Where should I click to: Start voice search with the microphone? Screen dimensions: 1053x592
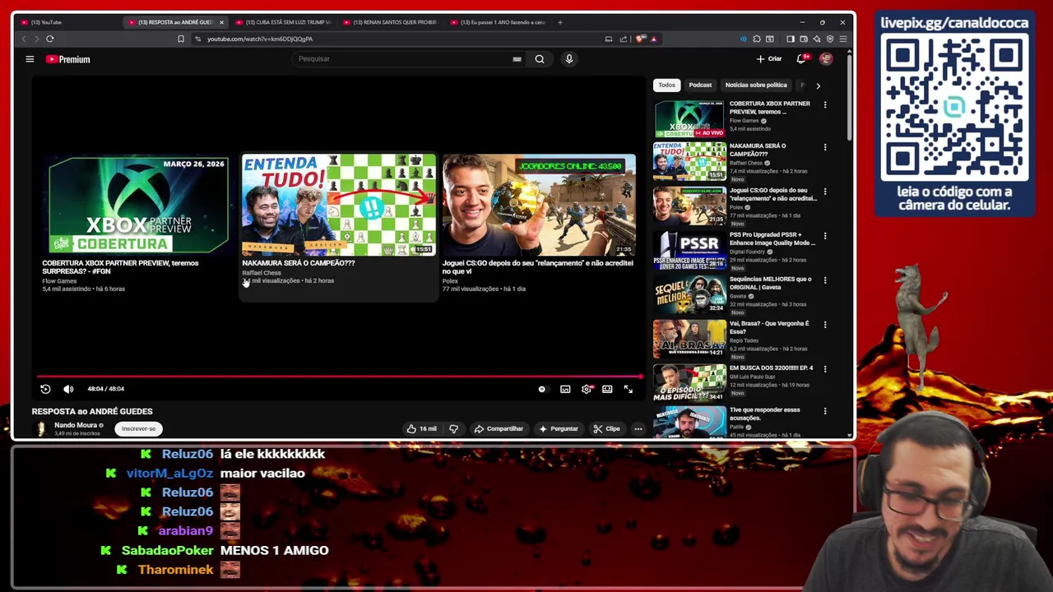click(568, 59)
